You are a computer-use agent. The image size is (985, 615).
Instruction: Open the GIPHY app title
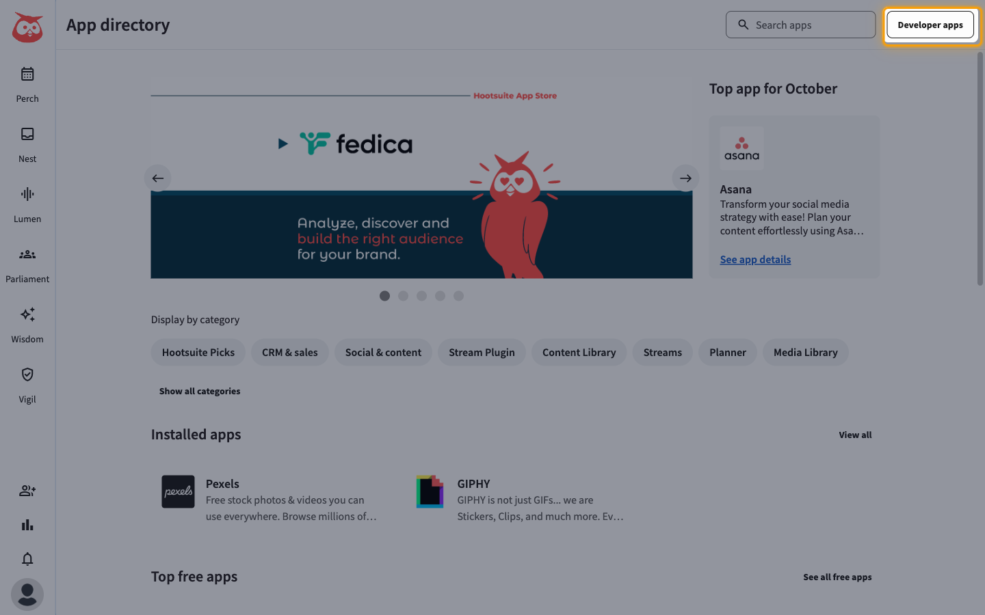pos(473,484)
